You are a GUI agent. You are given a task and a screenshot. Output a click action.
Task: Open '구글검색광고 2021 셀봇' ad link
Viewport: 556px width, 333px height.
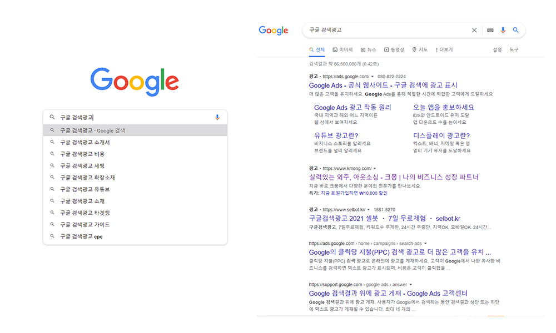(x=384, y=219)
